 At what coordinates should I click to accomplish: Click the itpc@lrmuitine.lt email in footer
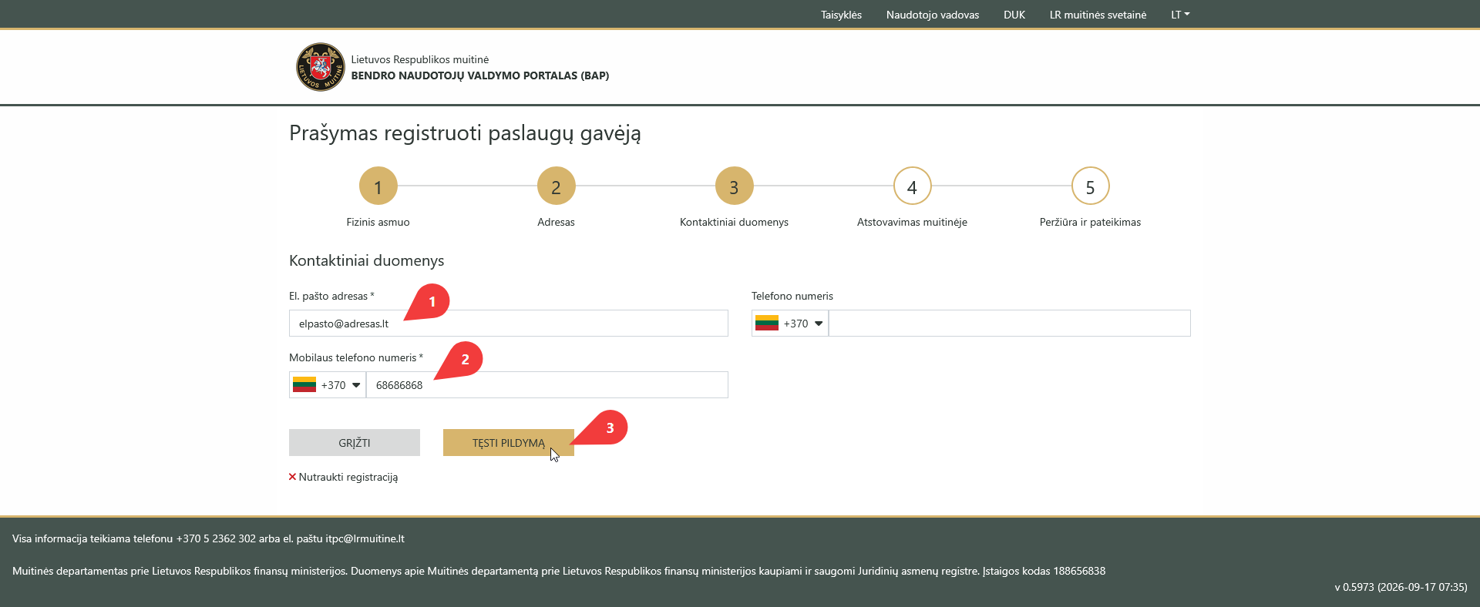(365, 538)
